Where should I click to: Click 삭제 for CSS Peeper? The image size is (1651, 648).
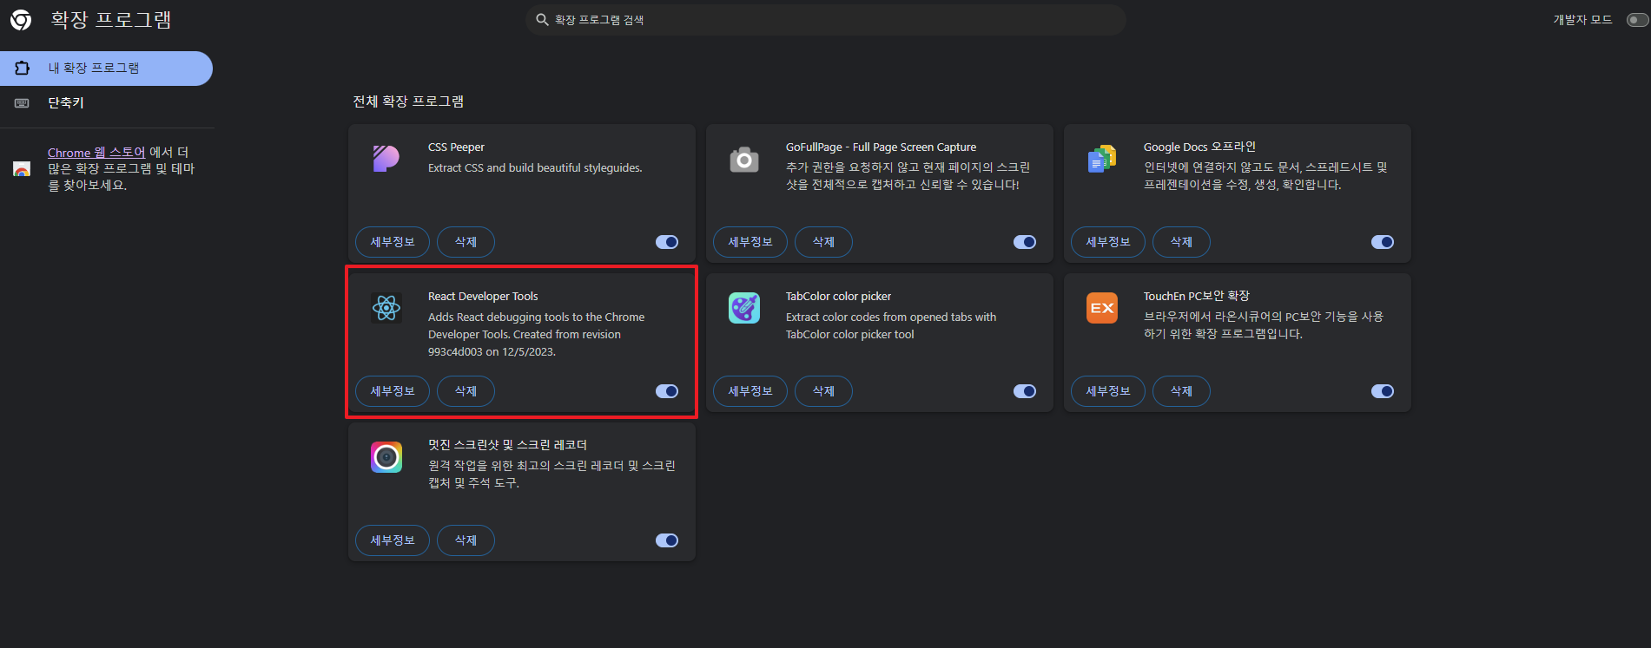pyautogui.click(x=466, y=242)
